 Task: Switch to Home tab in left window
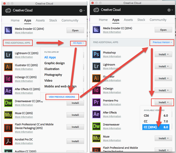pyautogui.click(x=15, y=20)
